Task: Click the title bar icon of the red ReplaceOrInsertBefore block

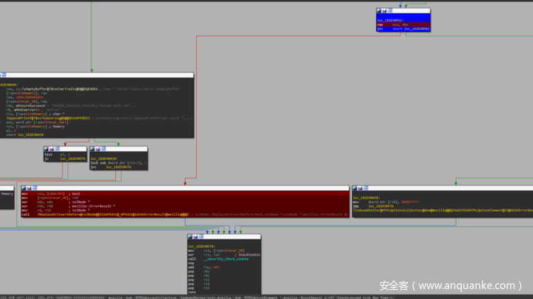Action: click(x=24, y=188)
